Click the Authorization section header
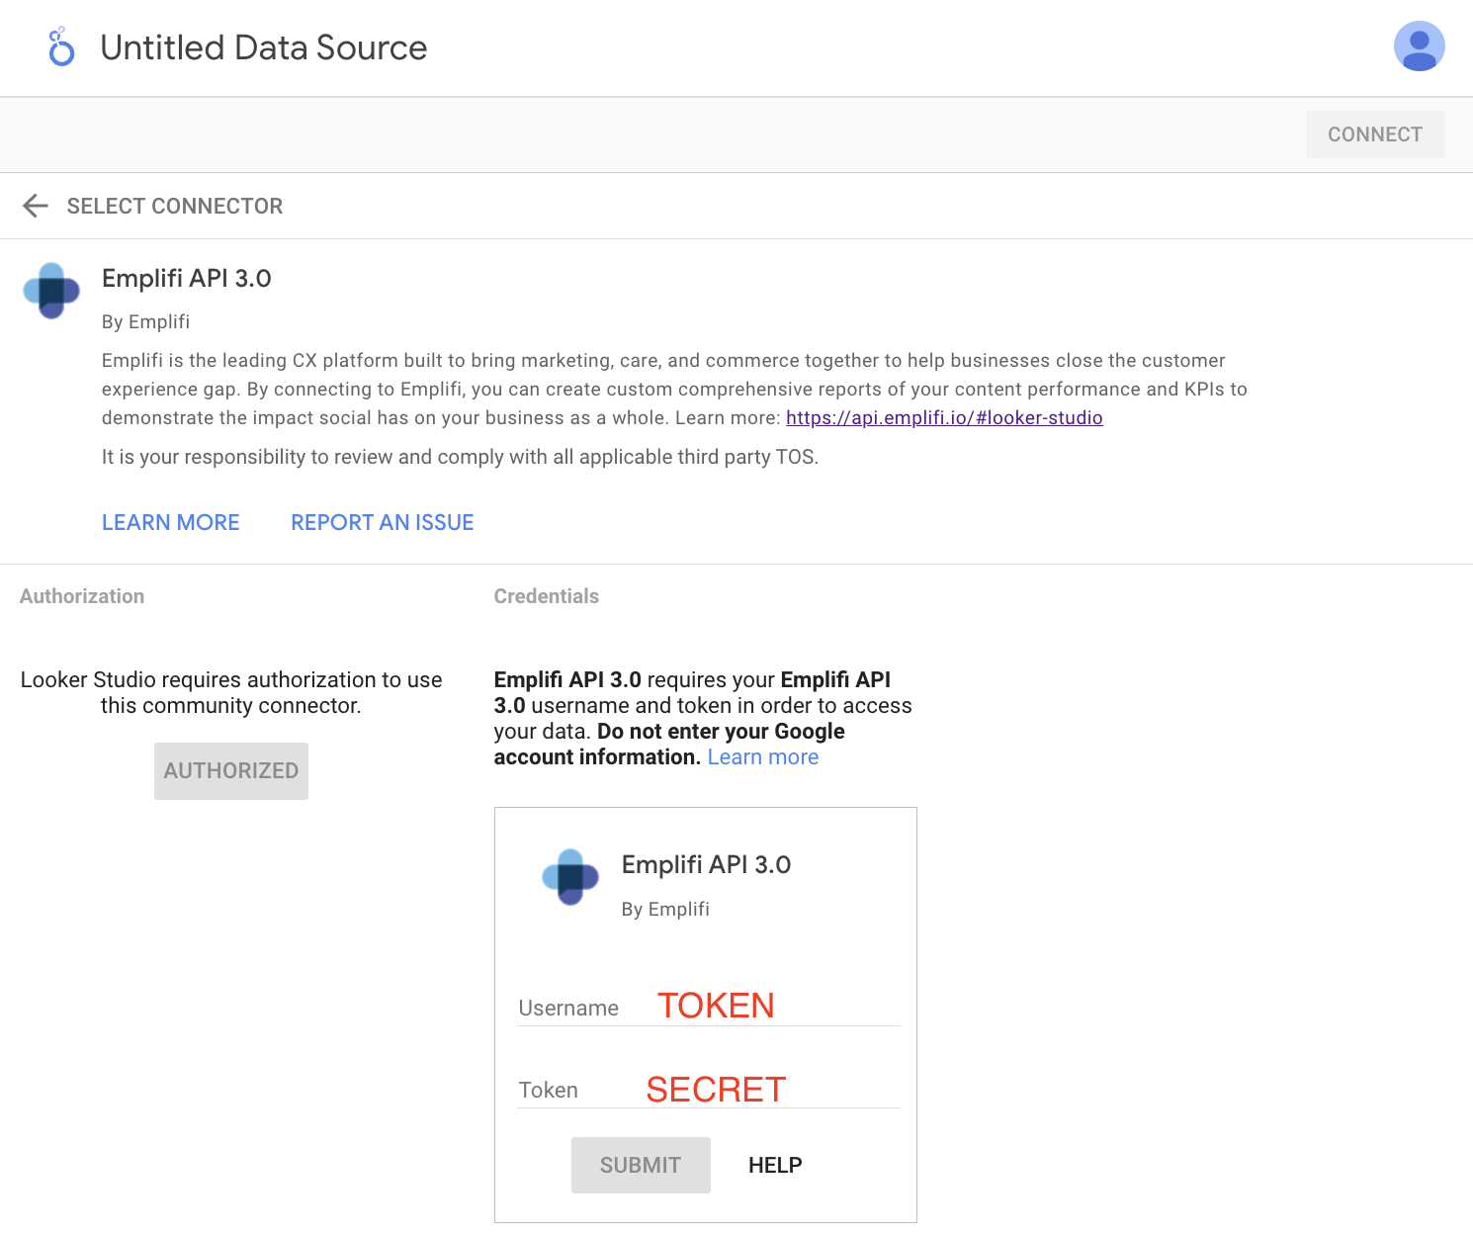The height and width of the screenshot is (1236, 1473). click(x=82, y=596)
